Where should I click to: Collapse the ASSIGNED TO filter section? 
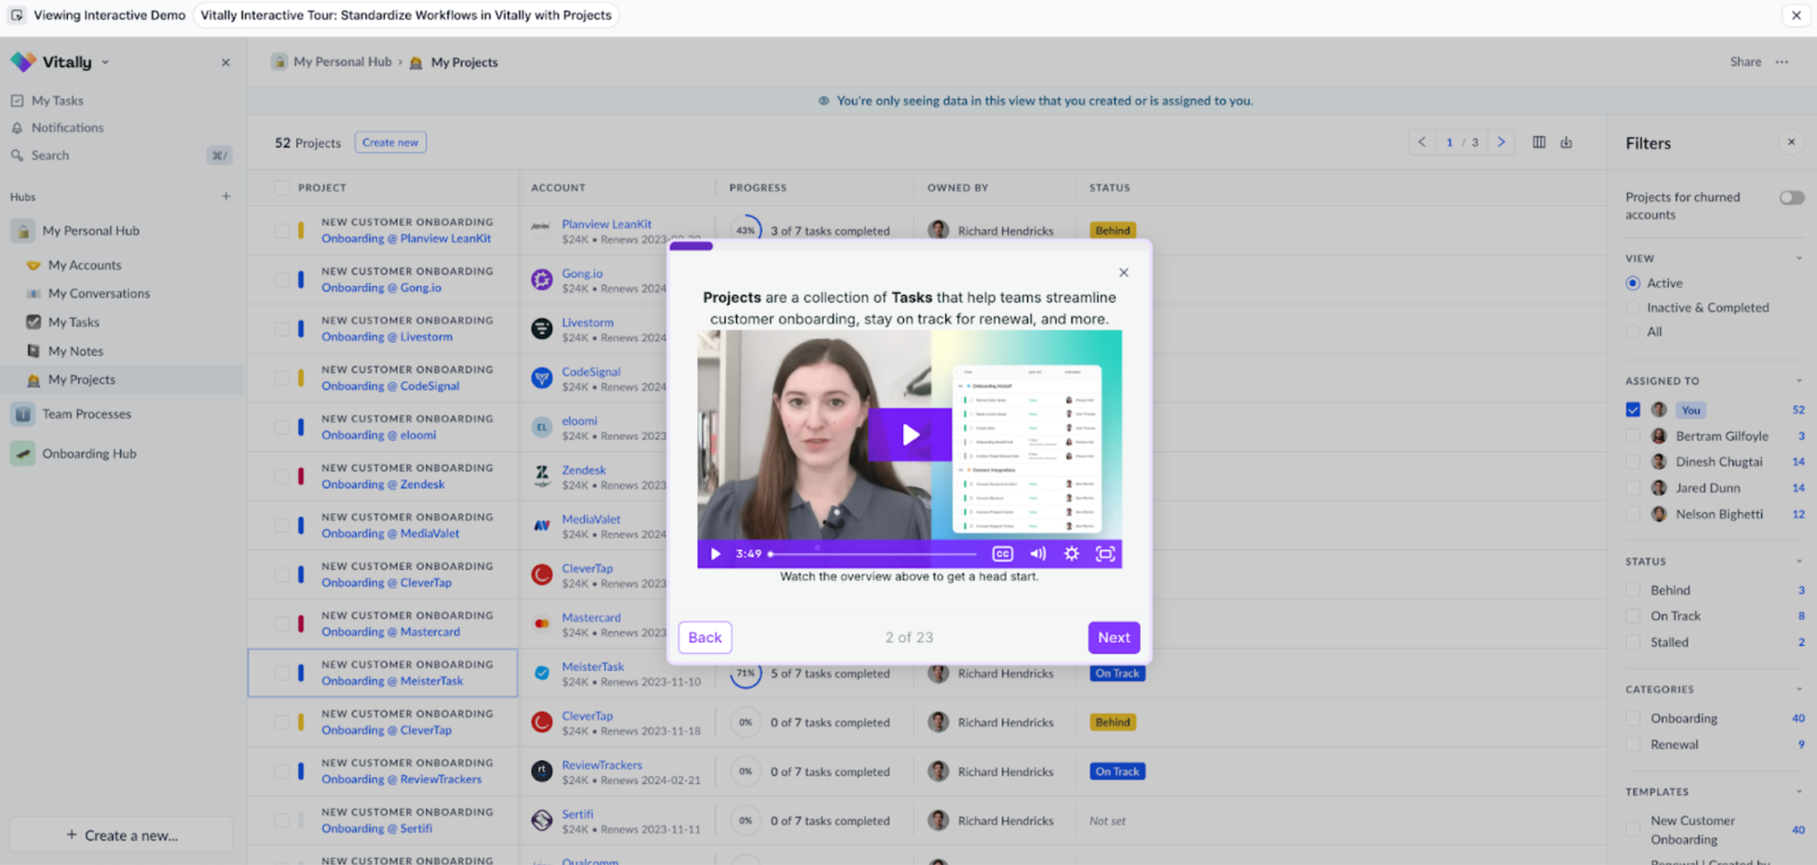click(1799, 381)
